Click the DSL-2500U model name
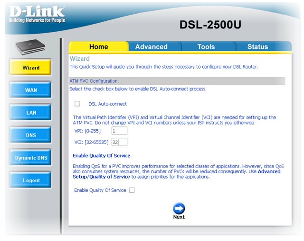 pos(210,25)
